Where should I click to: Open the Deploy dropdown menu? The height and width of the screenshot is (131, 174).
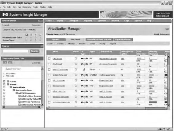(x=61, y=21)
